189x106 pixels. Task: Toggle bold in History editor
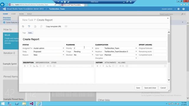click(97, 66)
